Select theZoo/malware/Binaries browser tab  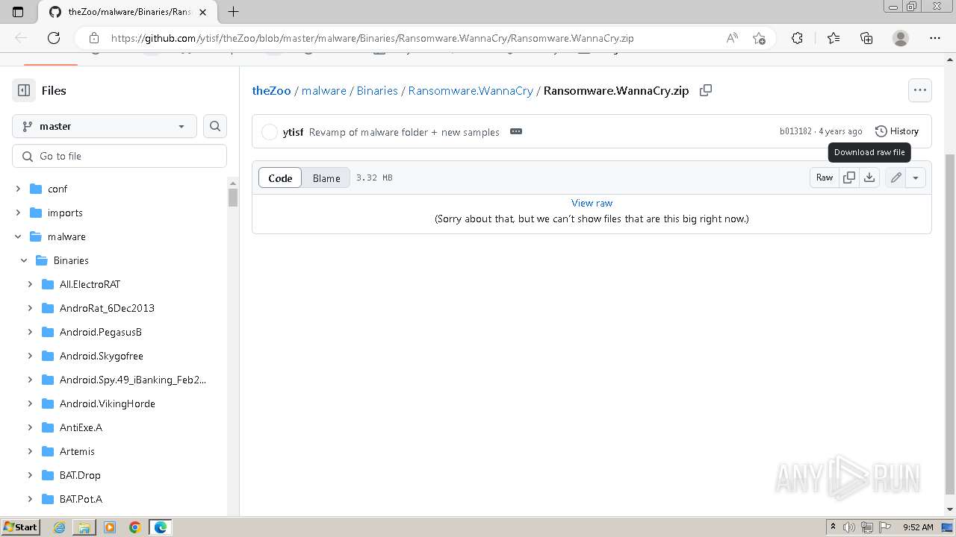(127, 12)
